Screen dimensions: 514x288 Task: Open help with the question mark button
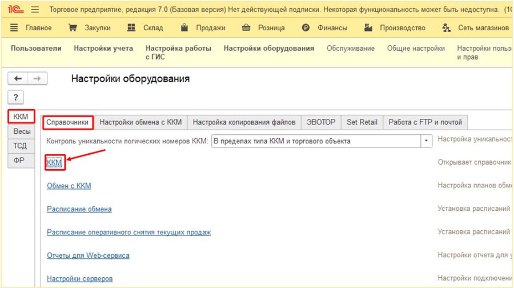point(15,97)
